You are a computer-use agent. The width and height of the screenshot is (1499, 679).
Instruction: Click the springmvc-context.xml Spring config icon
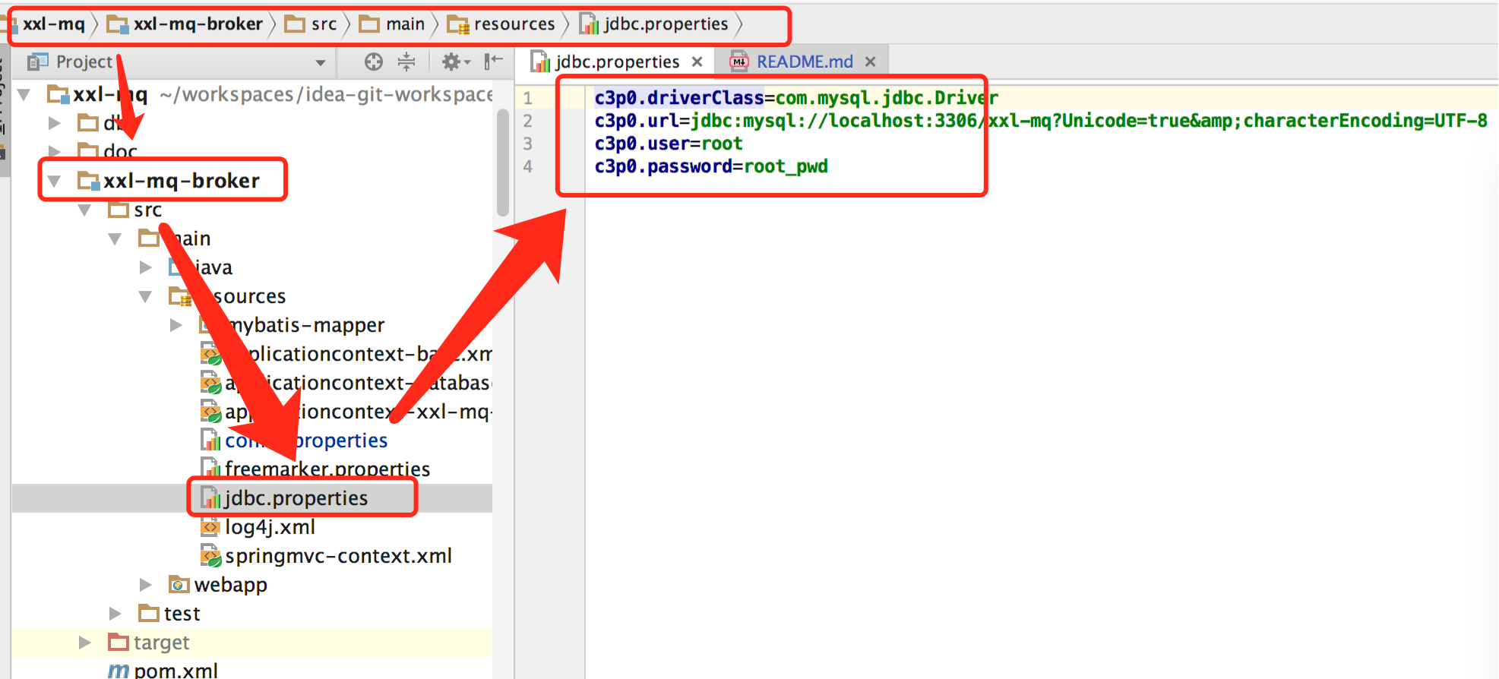210,556
